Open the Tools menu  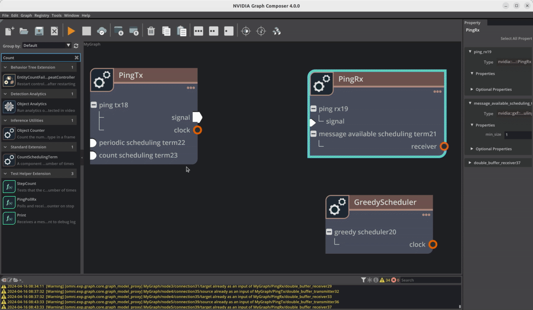[x=57, y=15]
